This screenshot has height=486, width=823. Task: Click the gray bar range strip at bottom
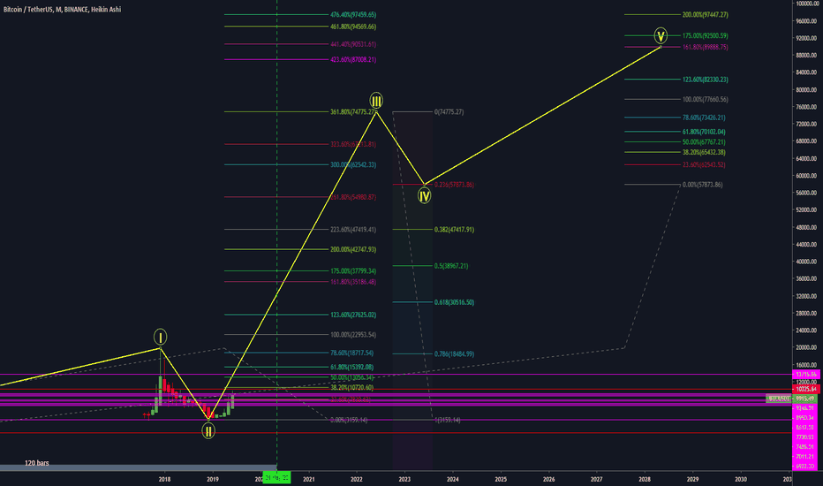138,467
